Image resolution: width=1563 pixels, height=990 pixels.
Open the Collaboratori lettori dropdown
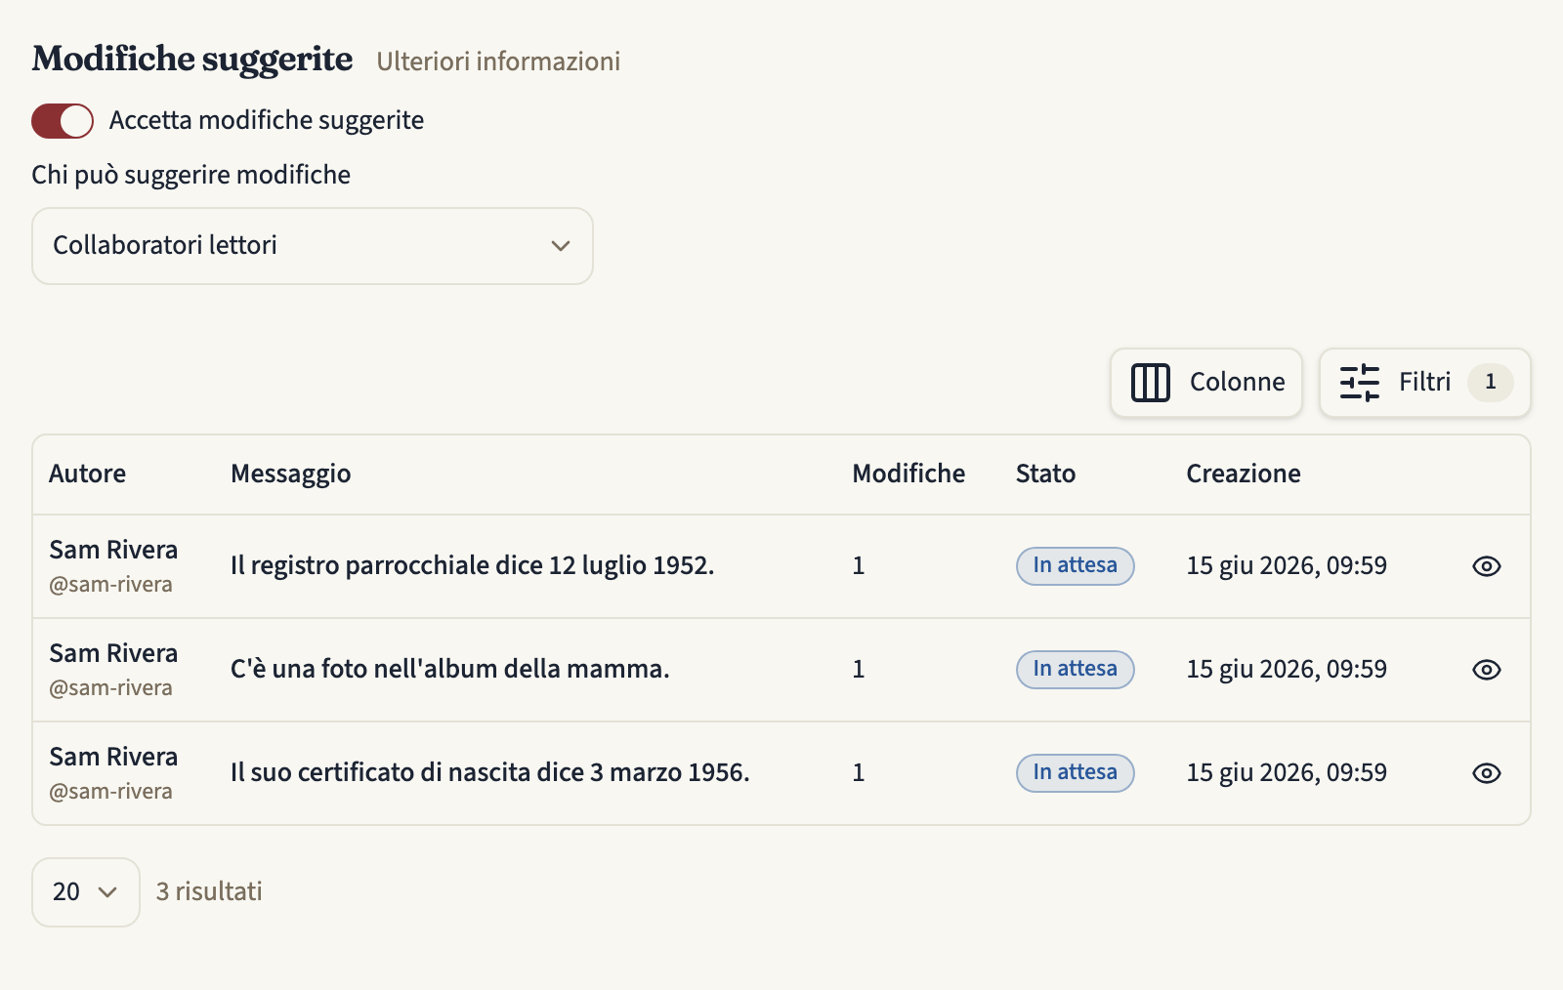pyautogui.click(x=313, y=246)
